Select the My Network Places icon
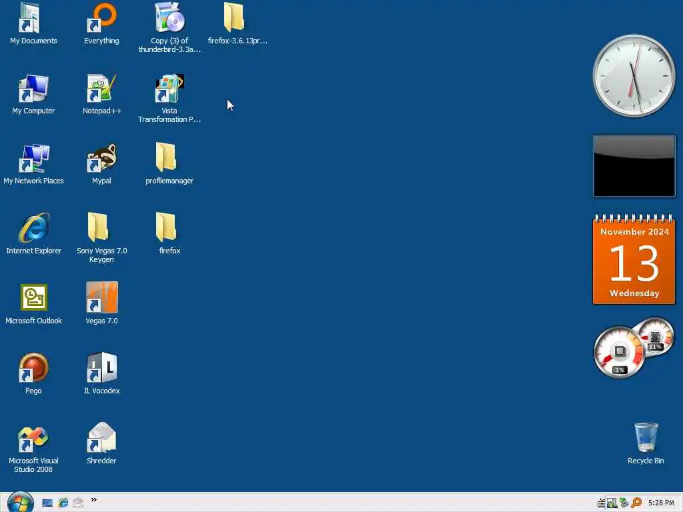 pos(33,164)
